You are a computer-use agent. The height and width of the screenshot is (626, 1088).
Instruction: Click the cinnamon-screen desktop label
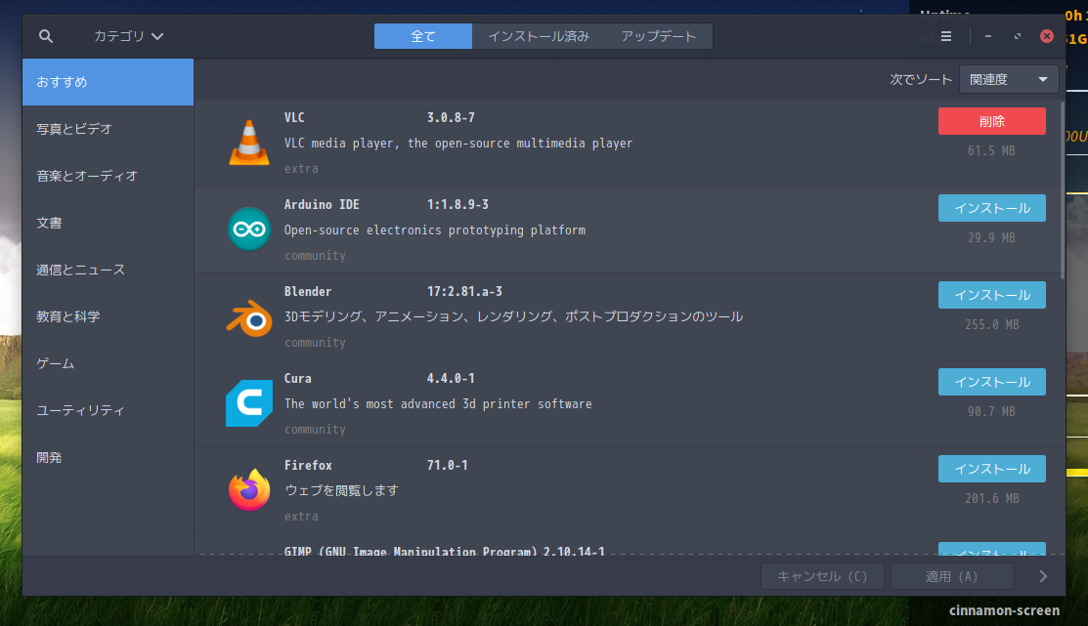coord(1004,610)
